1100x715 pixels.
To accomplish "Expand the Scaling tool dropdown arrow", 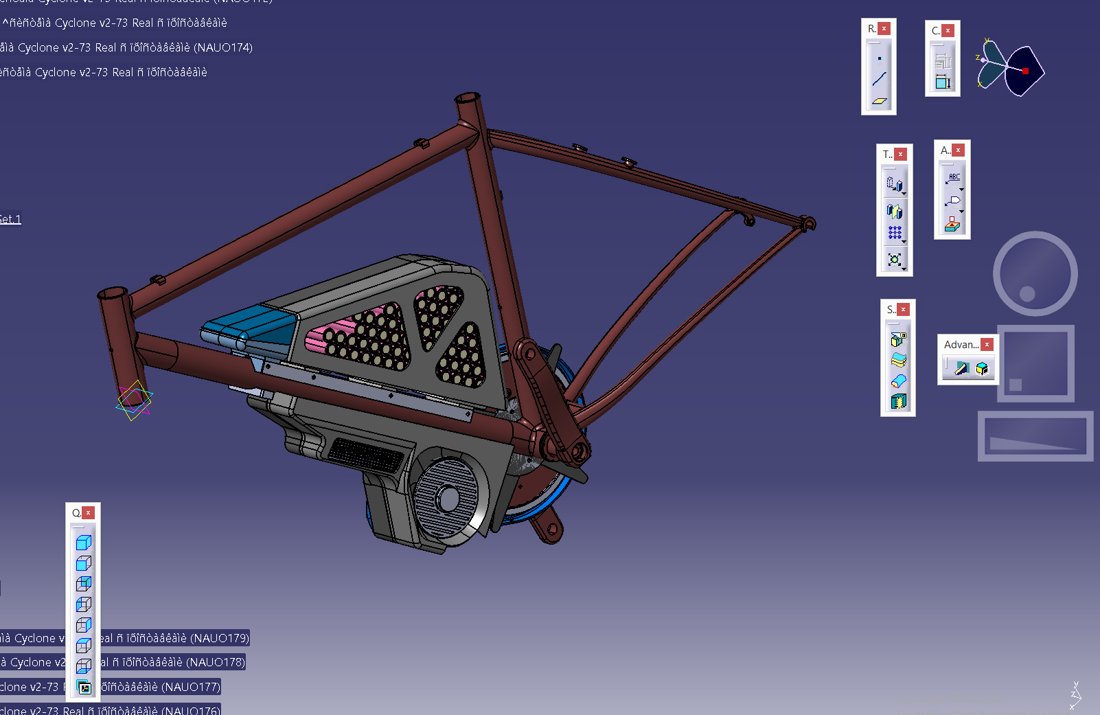I will click(904, 269).
